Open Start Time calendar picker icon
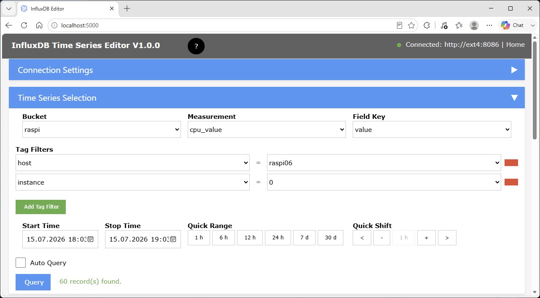This screenshot has width=540, height=298. (90, 239)
